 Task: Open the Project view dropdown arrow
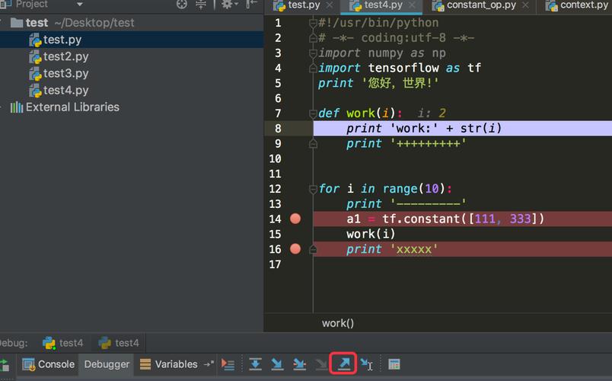(80, 5)
